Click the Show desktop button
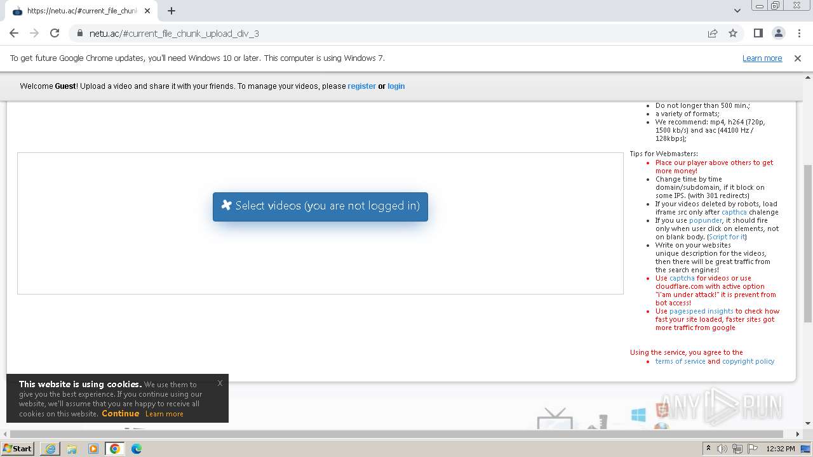813x457 pixels. pyautogui.click(x=806, y=449)
